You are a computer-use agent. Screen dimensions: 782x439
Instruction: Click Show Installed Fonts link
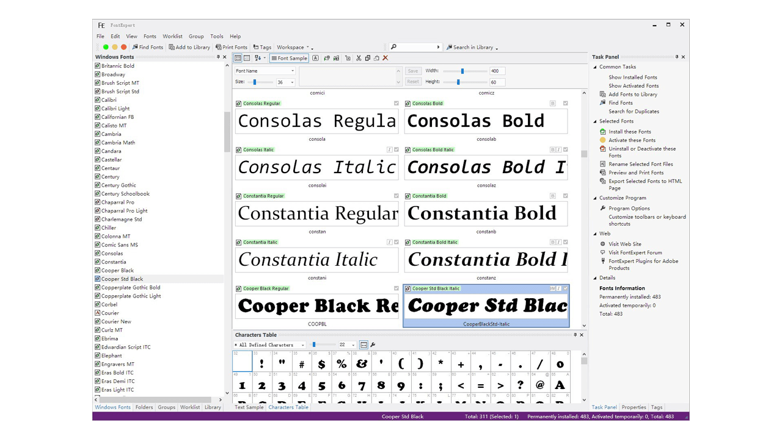(x=633, y=77)
